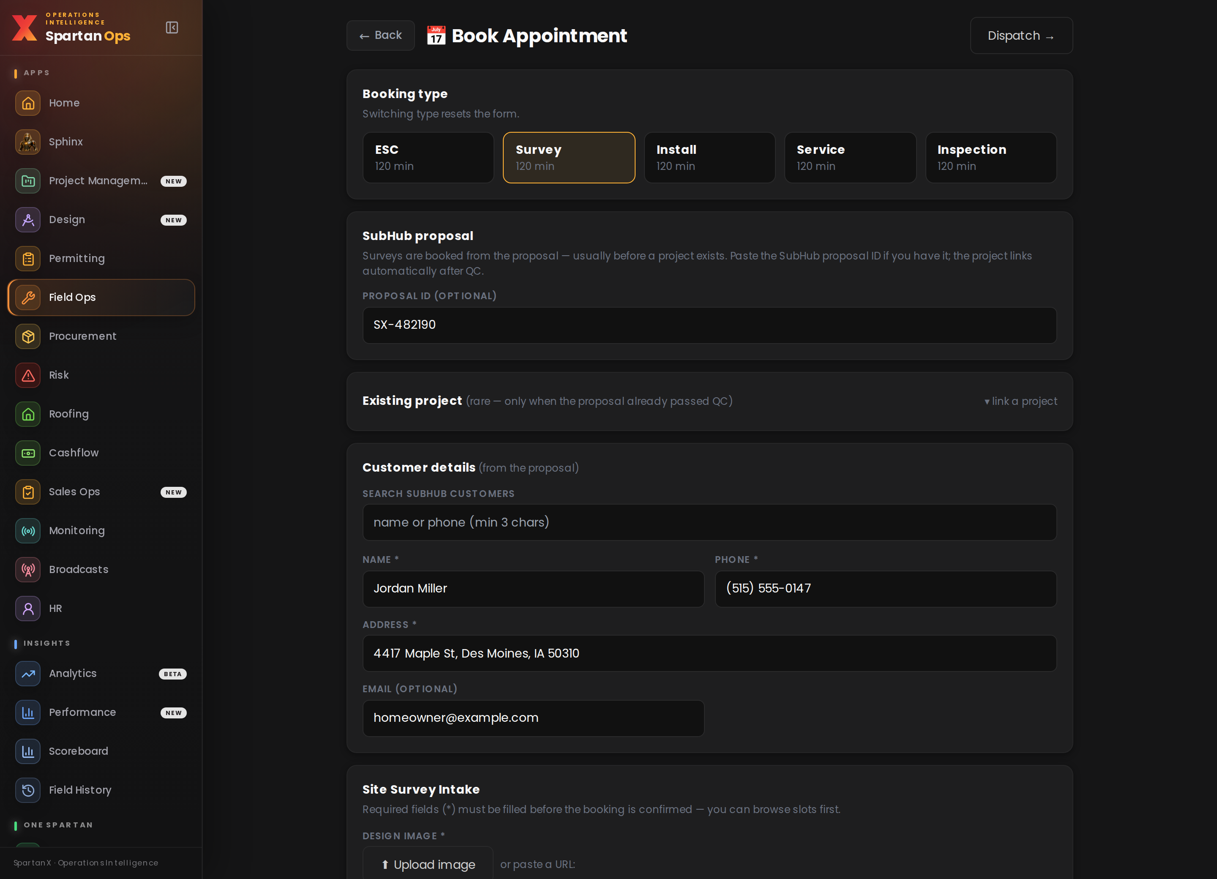1217x879 pixels.
Task: Click NEW badge on Project Management
Action: 173,181
